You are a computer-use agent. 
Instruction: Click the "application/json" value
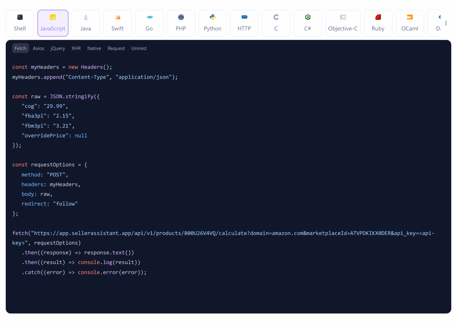point(143,77)
